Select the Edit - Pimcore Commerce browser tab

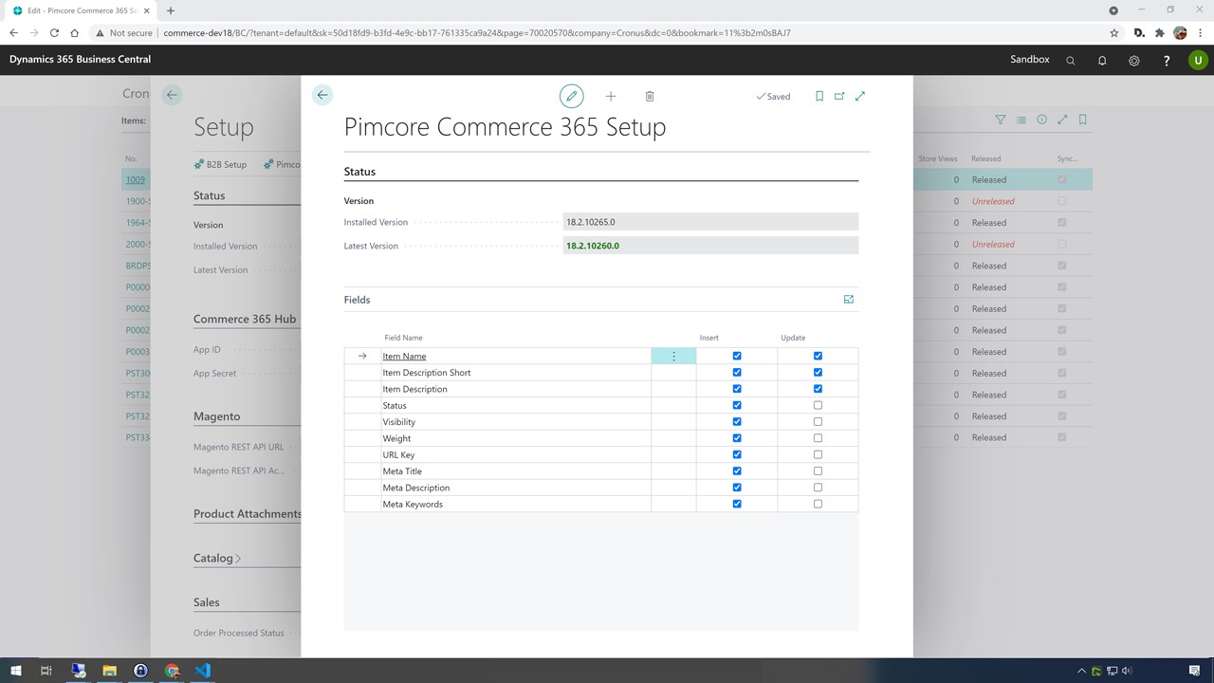click(82, 10)
